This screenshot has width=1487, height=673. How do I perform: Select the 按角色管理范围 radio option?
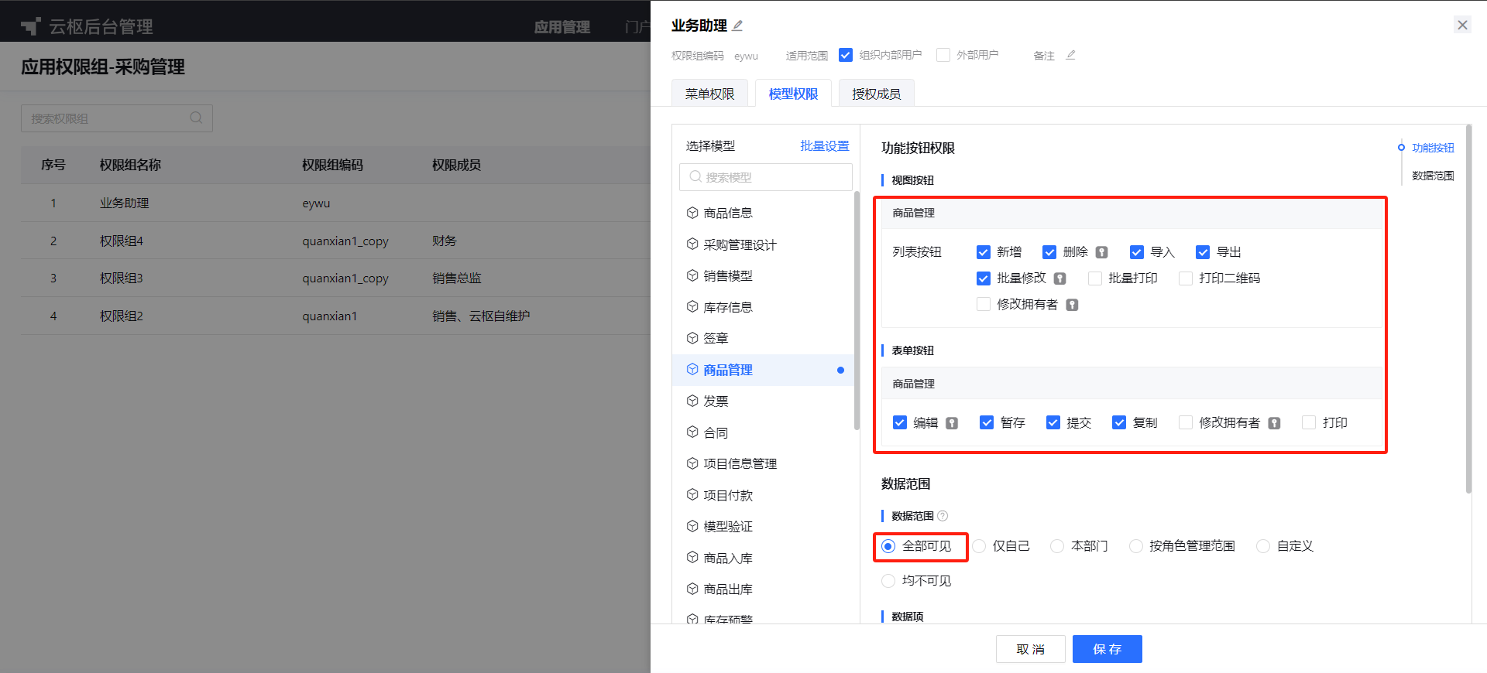(x=1136, y=546)
